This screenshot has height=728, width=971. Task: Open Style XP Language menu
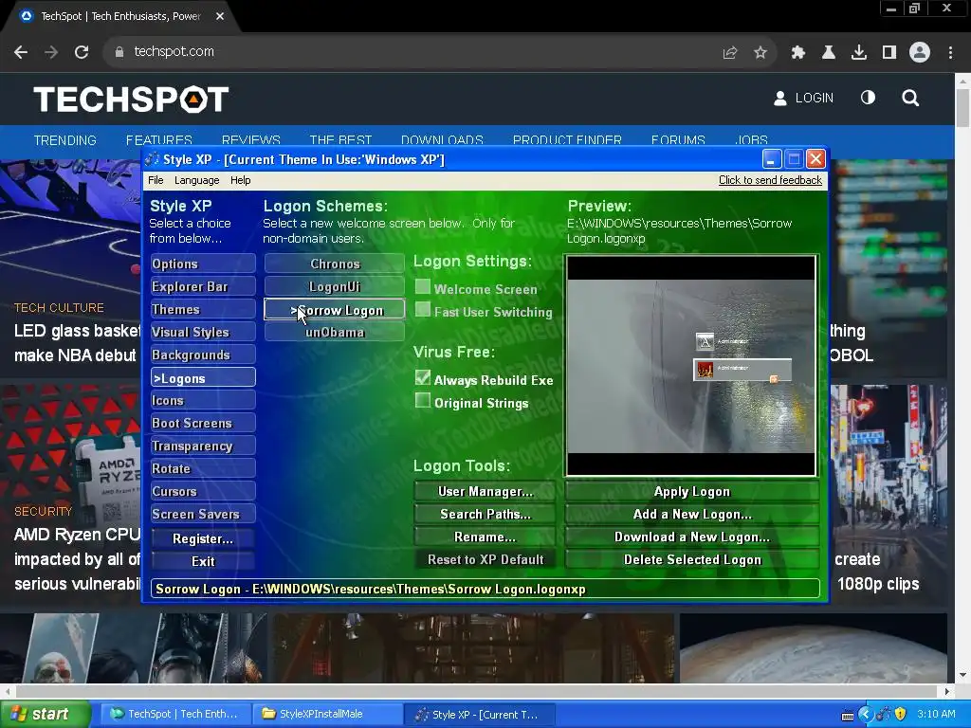coord(197,180)
